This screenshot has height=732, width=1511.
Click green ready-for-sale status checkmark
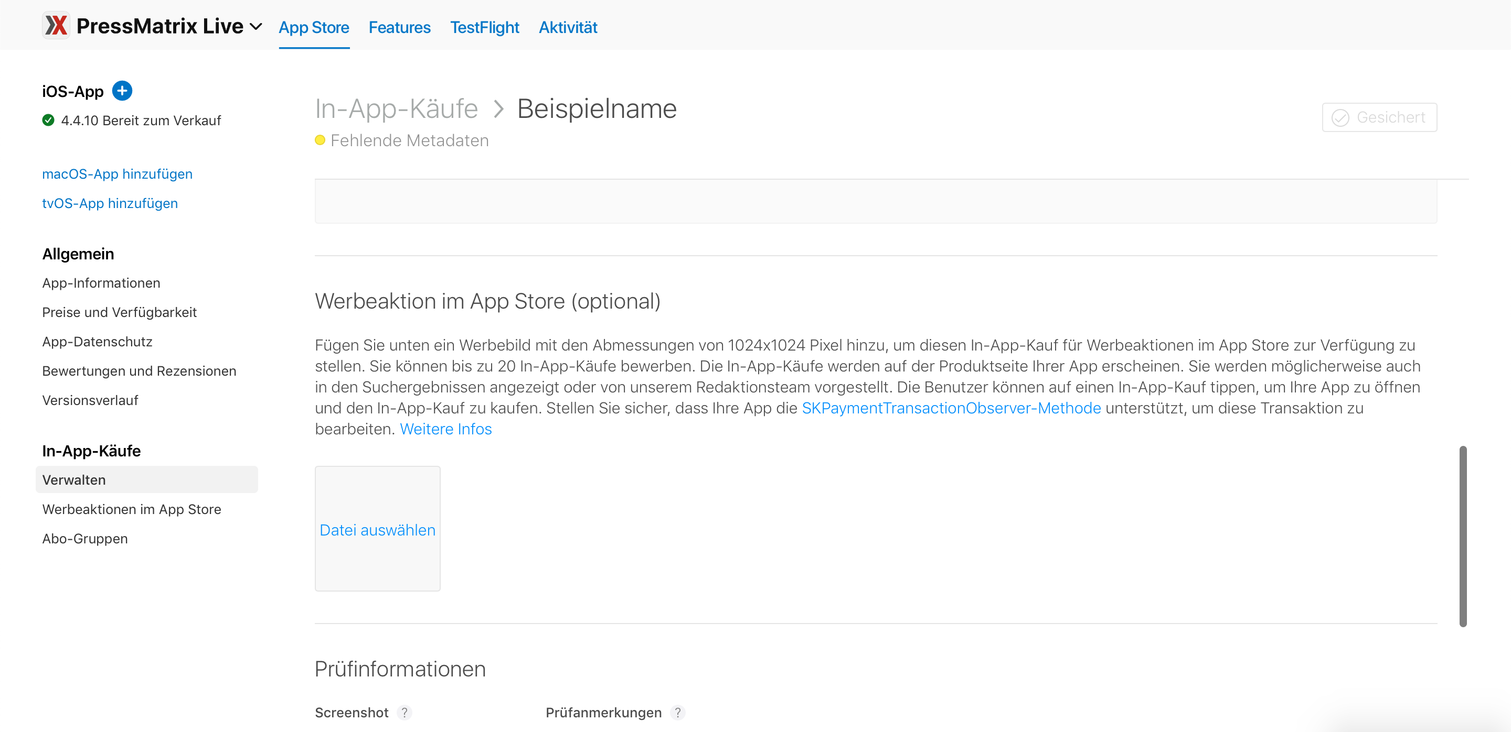point(48,120)
